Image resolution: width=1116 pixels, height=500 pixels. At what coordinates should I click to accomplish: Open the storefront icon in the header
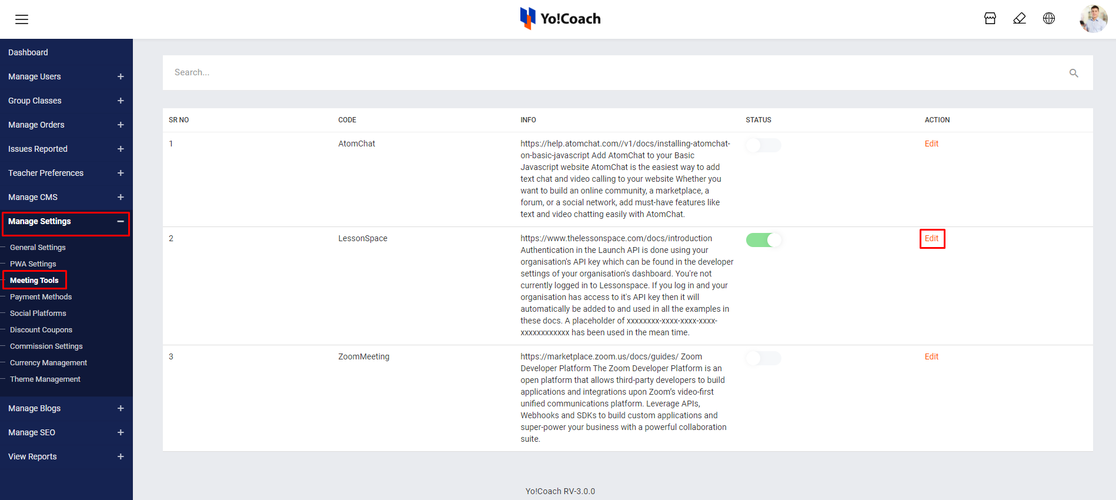(990, 18)
